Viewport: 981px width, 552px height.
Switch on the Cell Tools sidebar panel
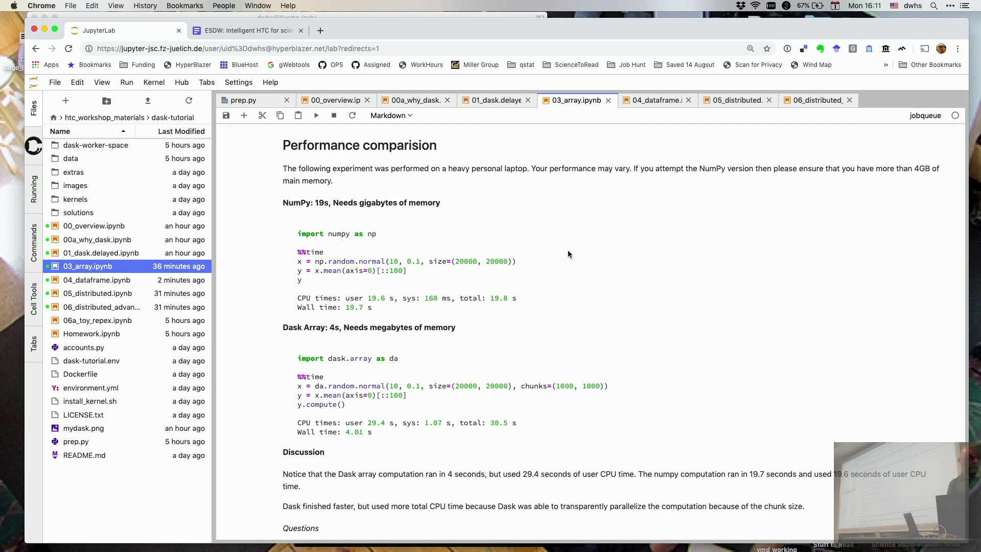point(33,298)
